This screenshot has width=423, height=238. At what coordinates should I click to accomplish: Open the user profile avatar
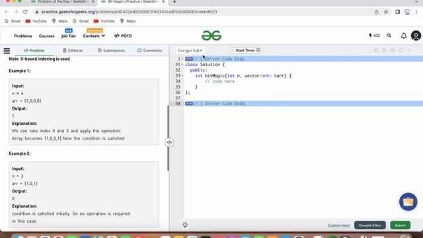click(416, 36)
